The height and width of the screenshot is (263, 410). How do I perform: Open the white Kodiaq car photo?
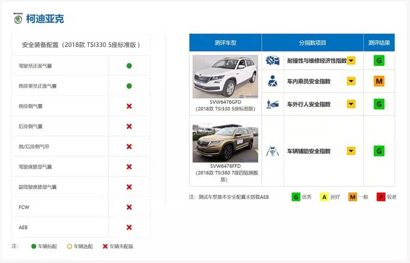pos(225,77)
